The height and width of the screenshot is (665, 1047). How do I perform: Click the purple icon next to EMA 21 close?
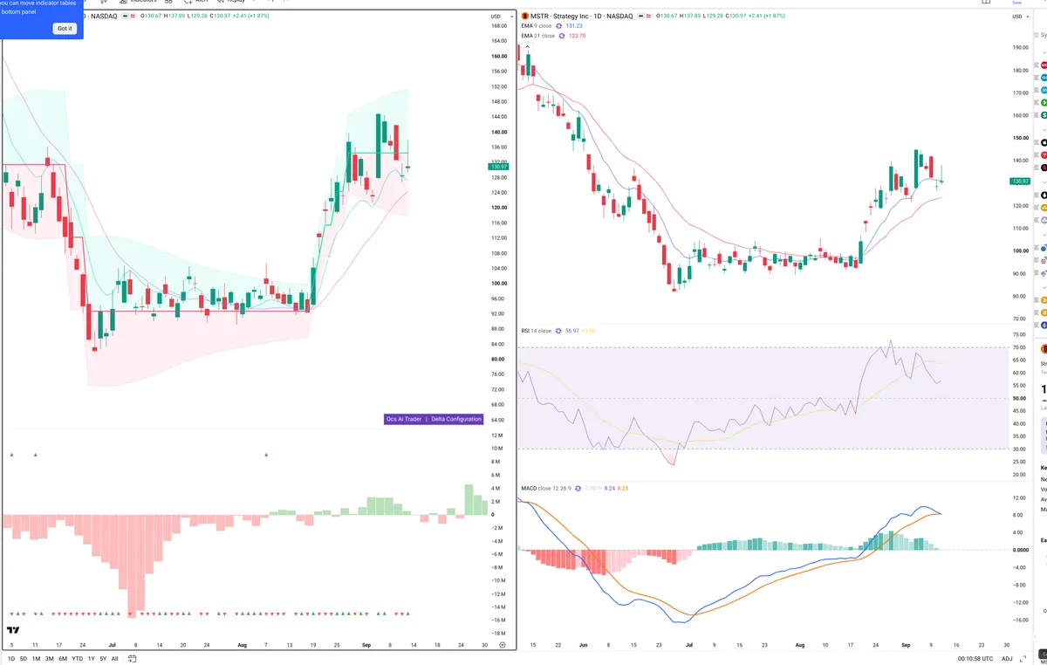(563, 36)
